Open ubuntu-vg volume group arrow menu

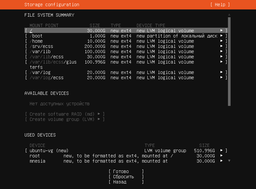pyautogui.click(x=221, y=151)
